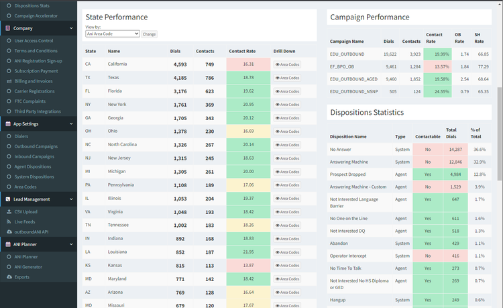View Illinois Area Codes
503x308 pixels.
288,199
